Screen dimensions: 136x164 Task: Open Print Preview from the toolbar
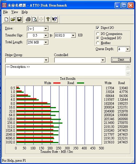35,19
